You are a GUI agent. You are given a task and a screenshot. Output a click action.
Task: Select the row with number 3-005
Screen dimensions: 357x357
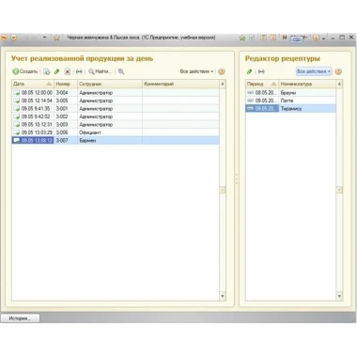pos(116,101)
